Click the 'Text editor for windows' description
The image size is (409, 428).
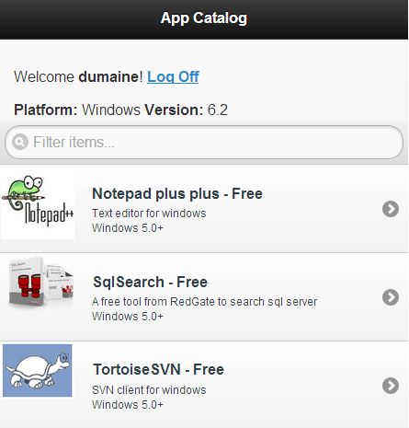tap(149, 214)
